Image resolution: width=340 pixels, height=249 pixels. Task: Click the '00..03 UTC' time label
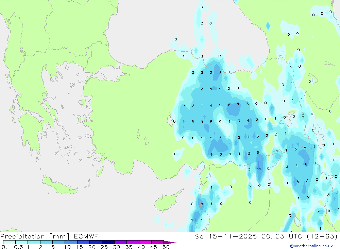click(x=282, y=236)
